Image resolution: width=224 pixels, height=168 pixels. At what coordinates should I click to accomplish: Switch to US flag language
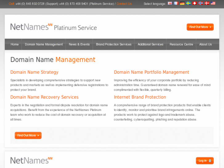[x=213, y=3]
